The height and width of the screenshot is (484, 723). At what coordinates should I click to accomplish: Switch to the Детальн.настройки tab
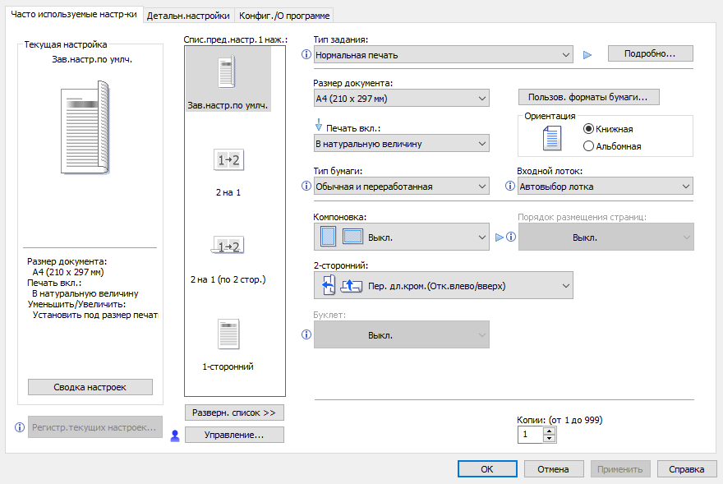click(x=189, y=15)
